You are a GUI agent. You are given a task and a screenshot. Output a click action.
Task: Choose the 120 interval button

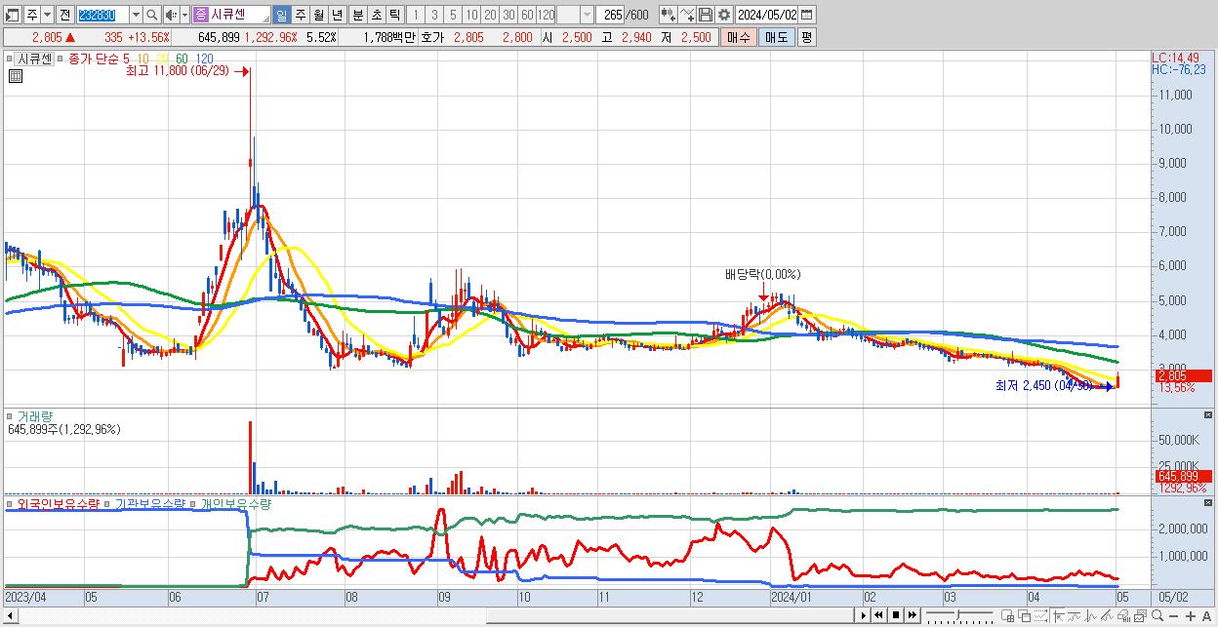tap(546, 15)
